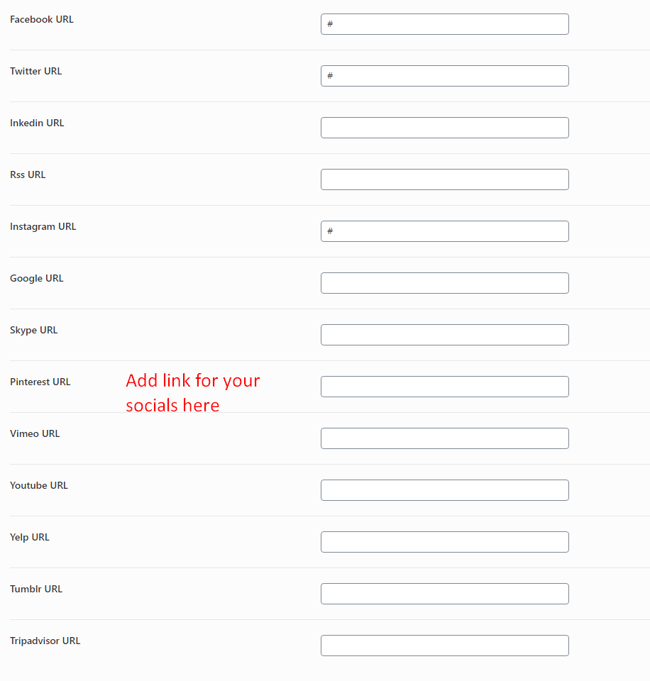
Task: Click the Tumblr URL input field
Action: (444, 594)
